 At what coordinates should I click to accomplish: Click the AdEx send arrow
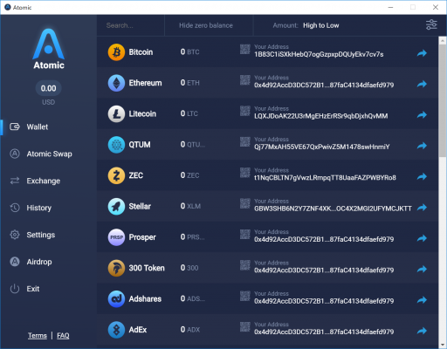(x=422, y=331)
